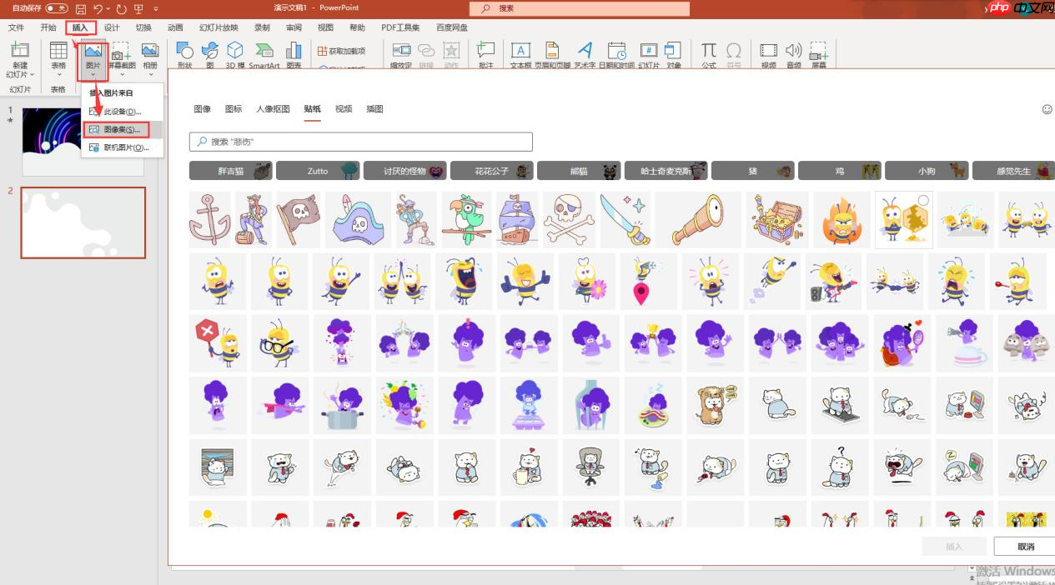1055x585 pixels.
Task: Click the 3D 模型 icon
Action: (236, 50)
